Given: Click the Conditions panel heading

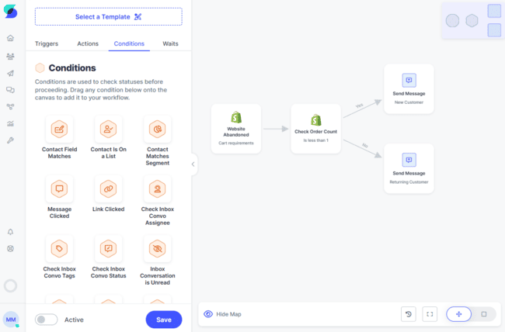Looking at the screenshot, I should [72, 68].
